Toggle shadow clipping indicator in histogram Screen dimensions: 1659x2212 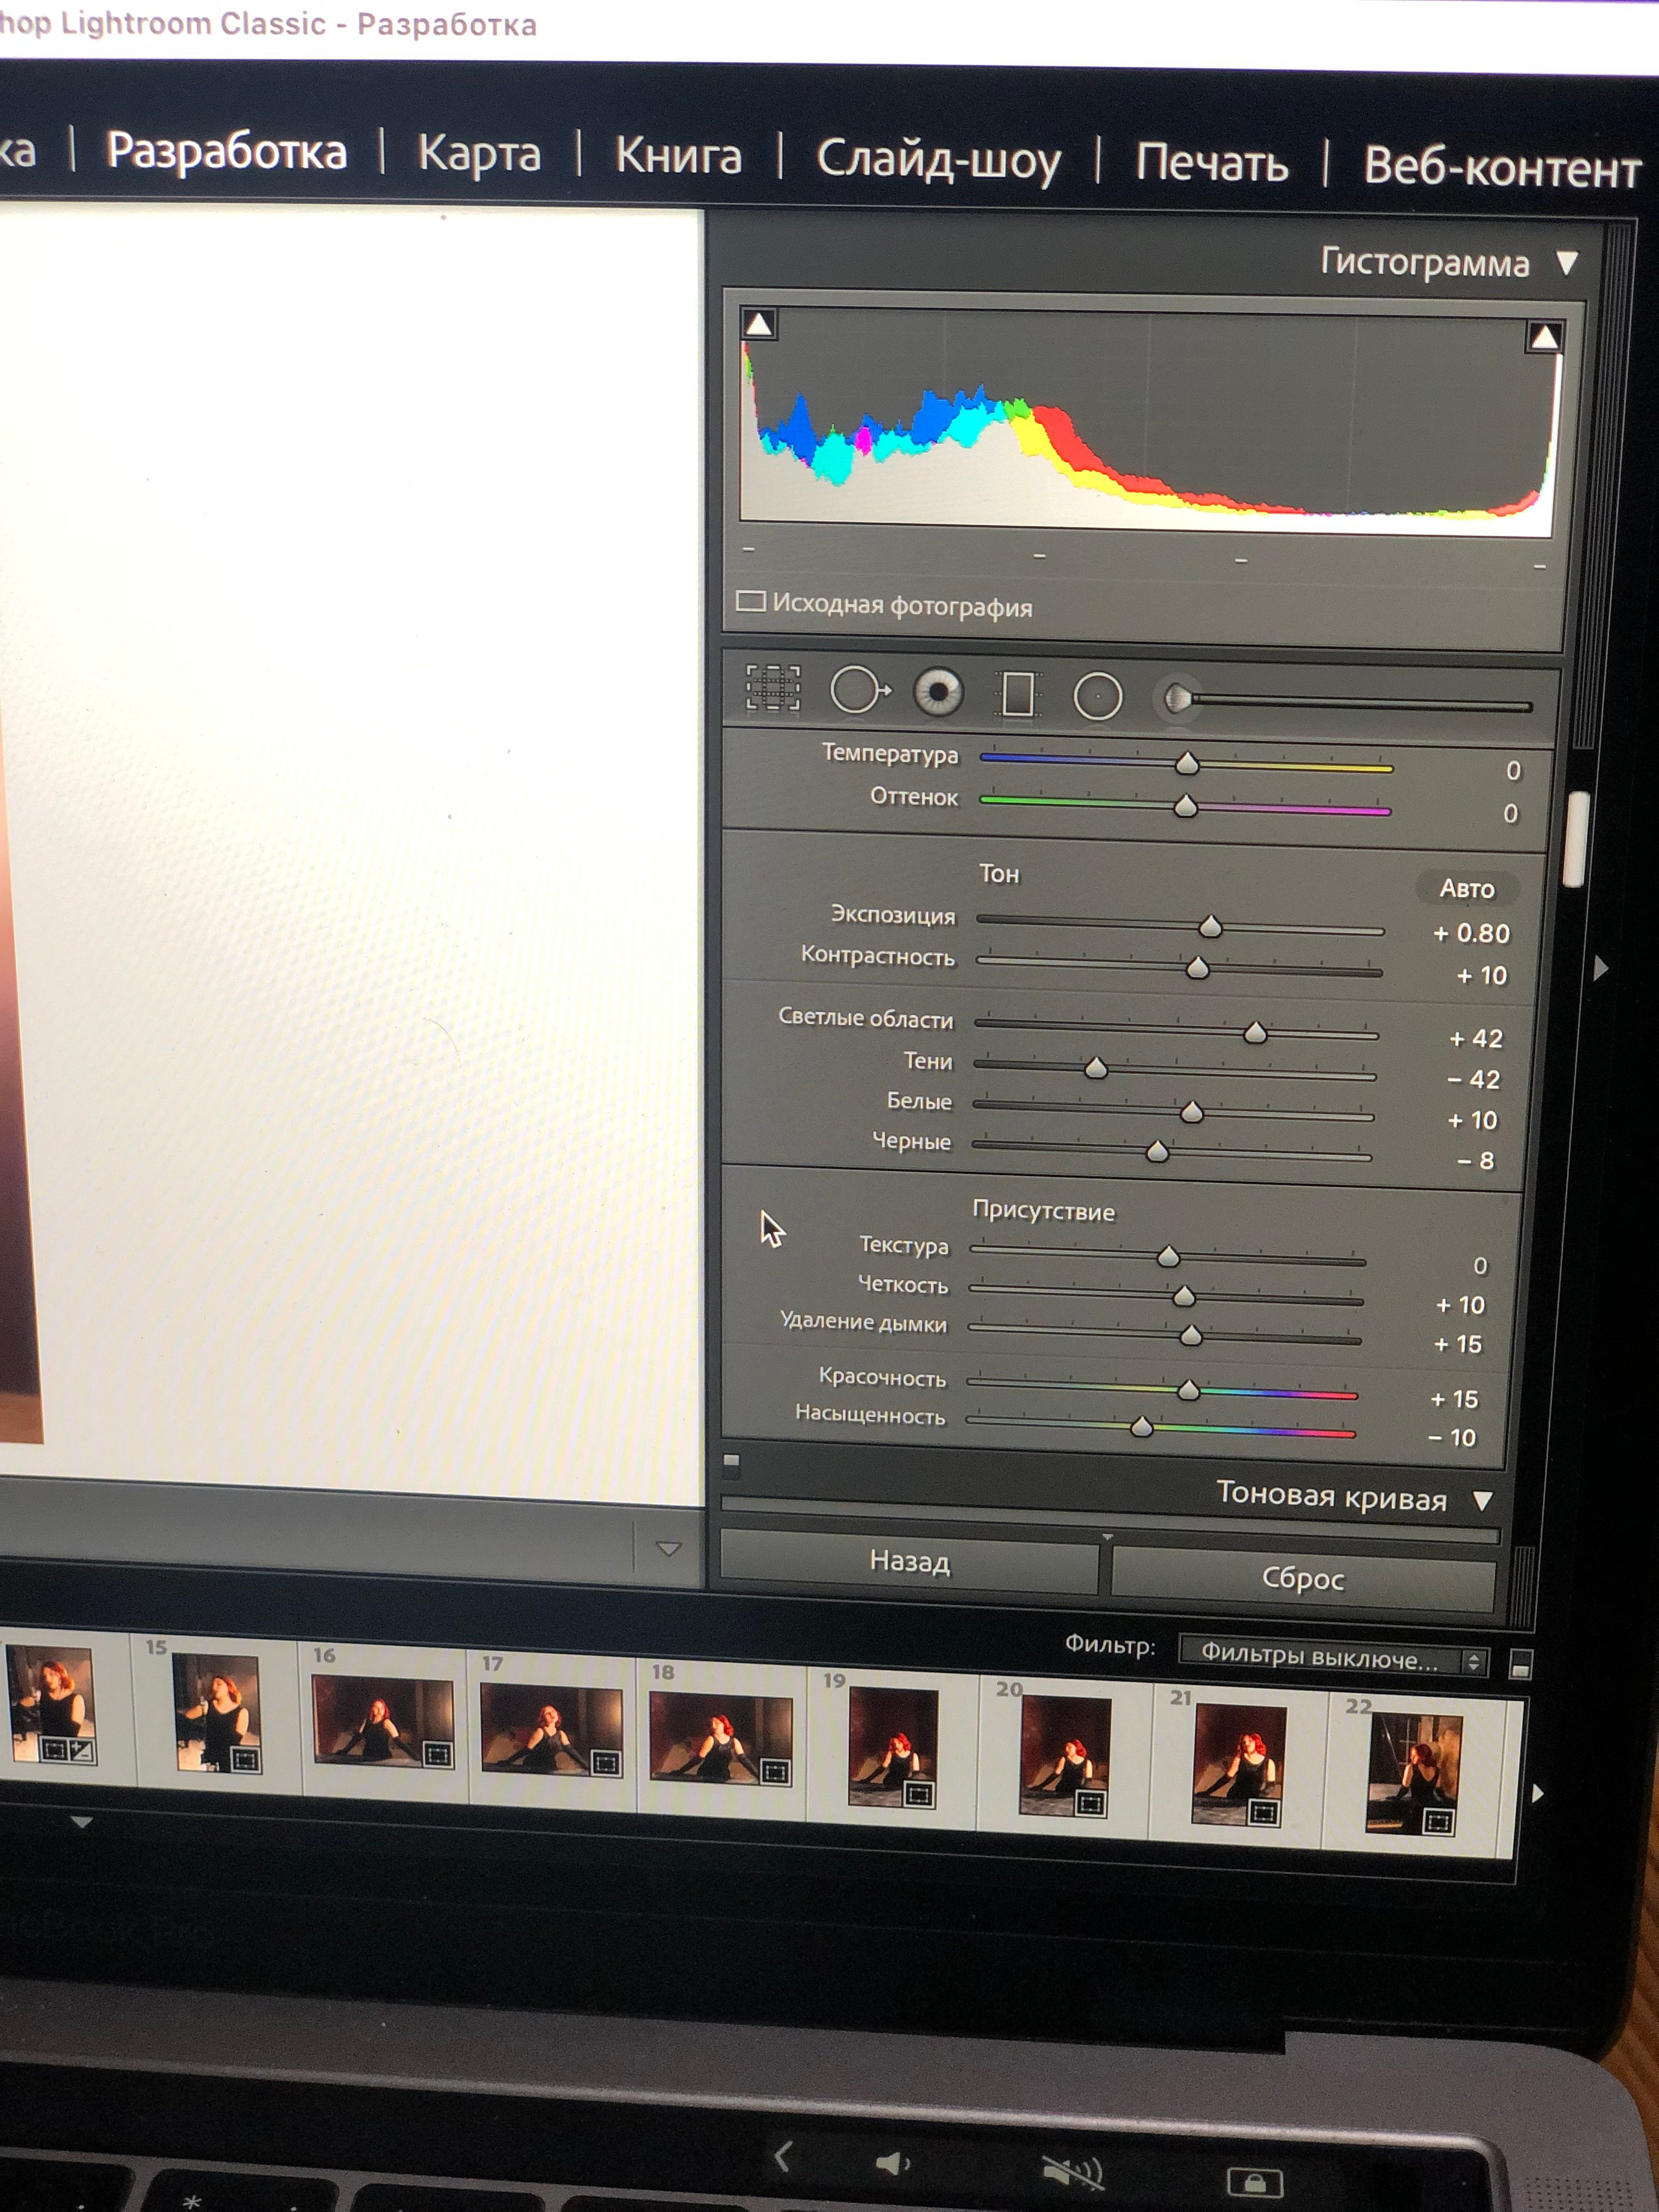click(759, 324)
